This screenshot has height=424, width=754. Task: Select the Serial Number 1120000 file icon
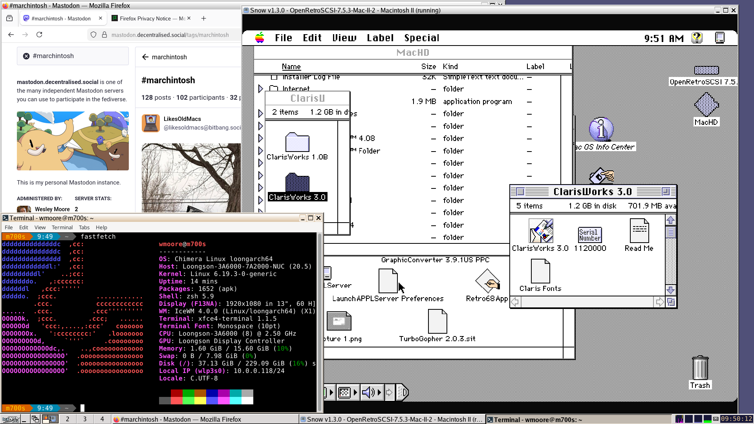(589, 235)
